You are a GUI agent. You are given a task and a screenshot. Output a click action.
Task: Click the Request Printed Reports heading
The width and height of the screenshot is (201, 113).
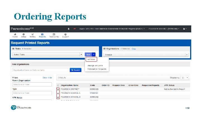[30, 43]
